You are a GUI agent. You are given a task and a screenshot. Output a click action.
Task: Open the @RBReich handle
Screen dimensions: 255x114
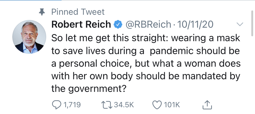coord(148,24)
